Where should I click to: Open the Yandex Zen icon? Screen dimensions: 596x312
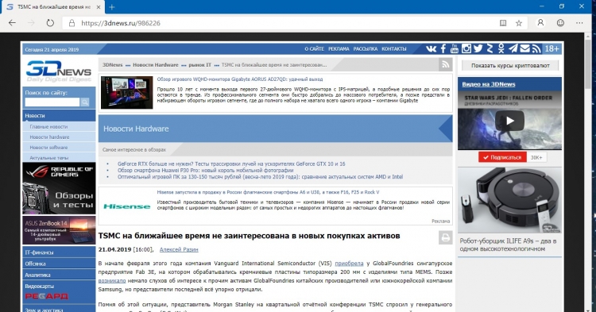(x=490, y=48)
